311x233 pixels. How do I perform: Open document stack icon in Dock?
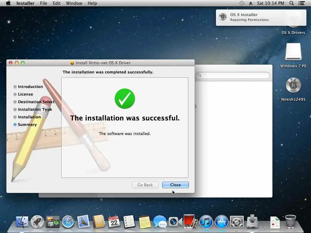(275, 222)
